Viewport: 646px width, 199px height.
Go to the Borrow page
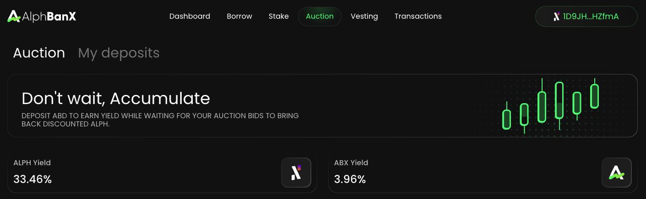point(239,16)
